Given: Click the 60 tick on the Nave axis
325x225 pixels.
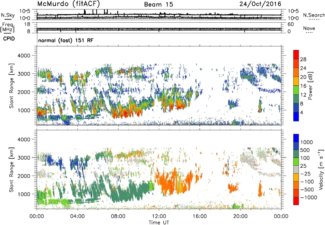Looking at the screenshot, I should click(290, 24).
